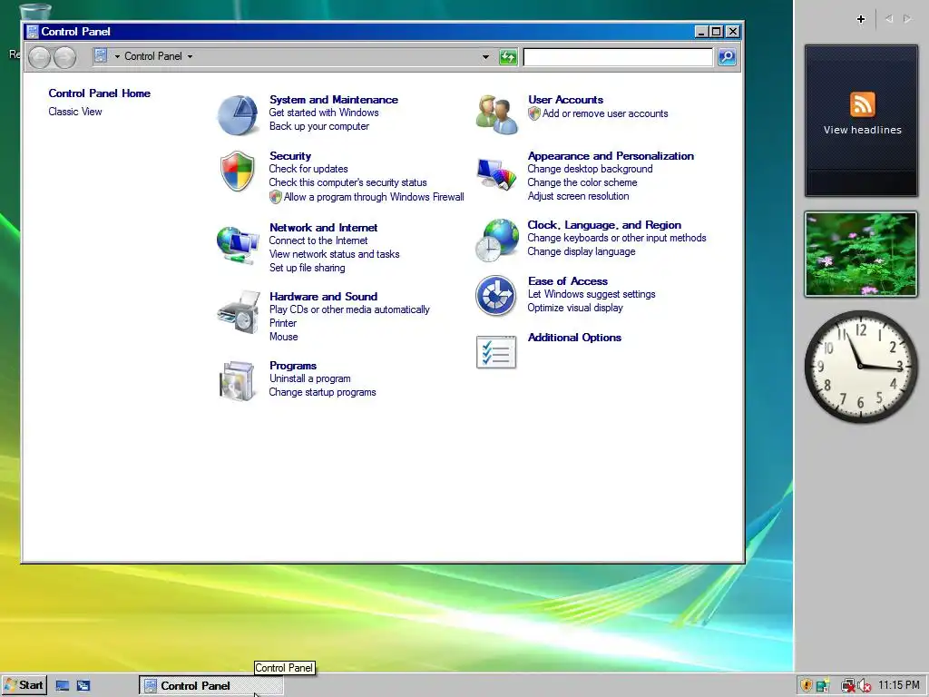Click Connect to the Internet
Viewport: 929px width, 697px height.
point(318,241)
